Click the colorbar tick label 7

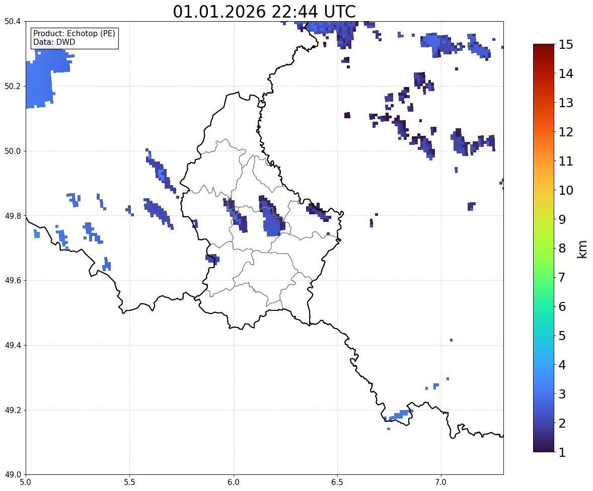(562, 277)
